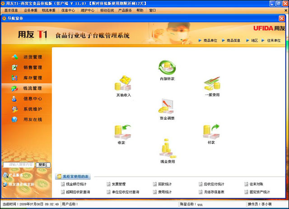289x209 pixels.
Task: Open the 维护中心 menu
Action: click(88, 10)
